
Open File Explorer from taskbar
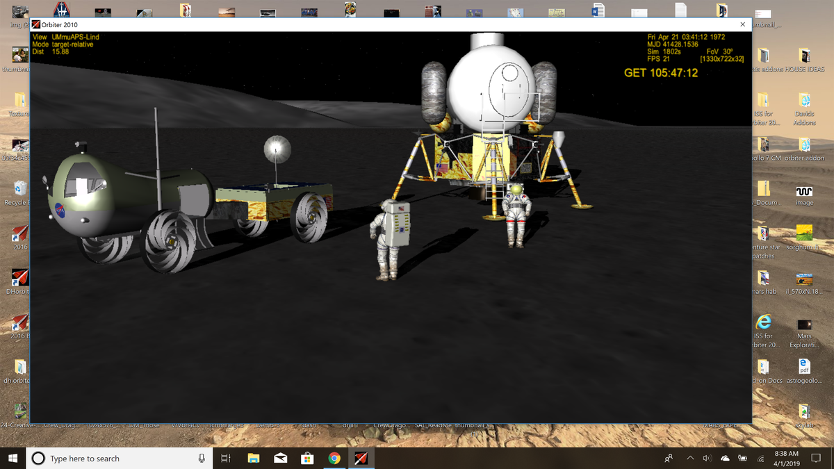click(x=254, y=458)
